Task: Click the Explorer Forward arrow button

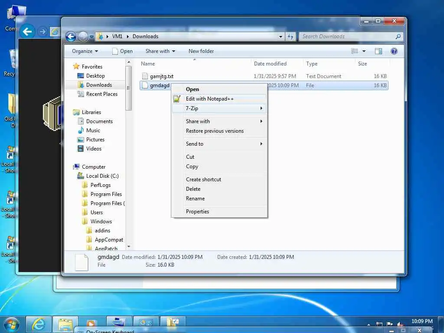Action: point(83,36)
